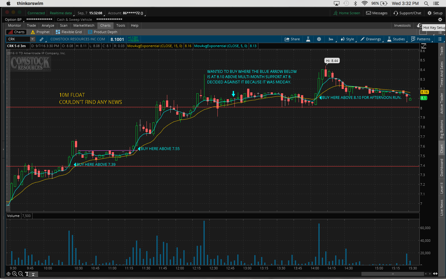The image size is (446, 279).
Task: Open the Tools tab
Action: [121, 25]
